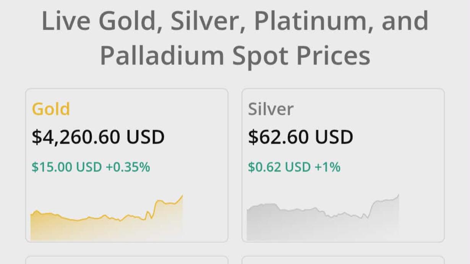This screenshot has width=470, height=264.
Task: Click the words Spot Prices in heading
Action: tap(301, 56)
